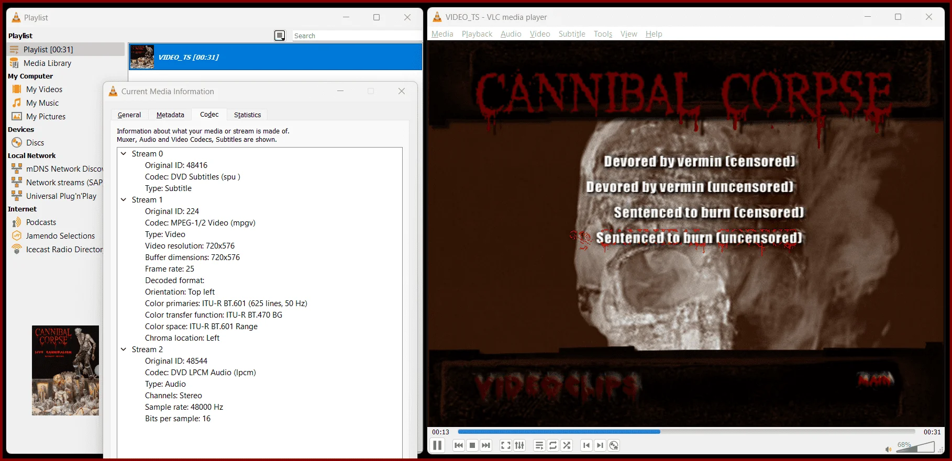Image resolution: width=952 pixels, height=461 pixels.
Task: Select 'Video resolution: 720x576' row
Action: (x=190, y=246)
